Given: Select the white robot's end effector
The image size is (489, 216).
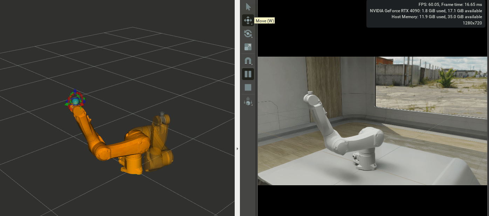Looking at the screenshot, I should click(x=309, y=97).
